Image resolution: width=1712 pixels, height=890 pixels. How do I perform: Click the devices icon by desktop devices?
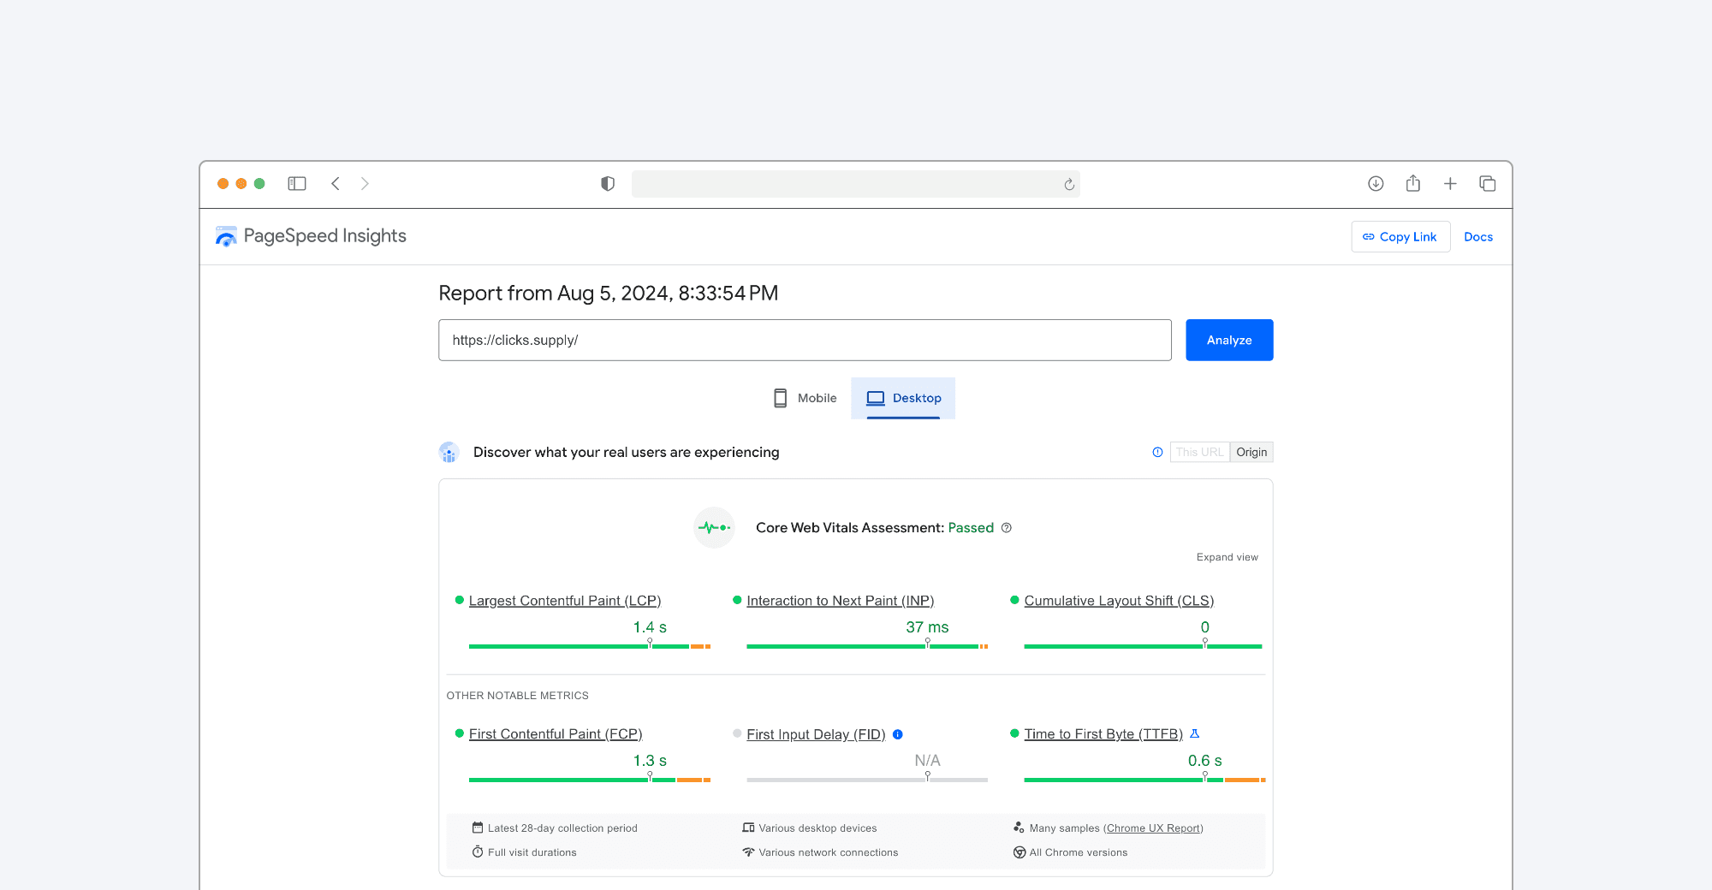tap(748, 828)
